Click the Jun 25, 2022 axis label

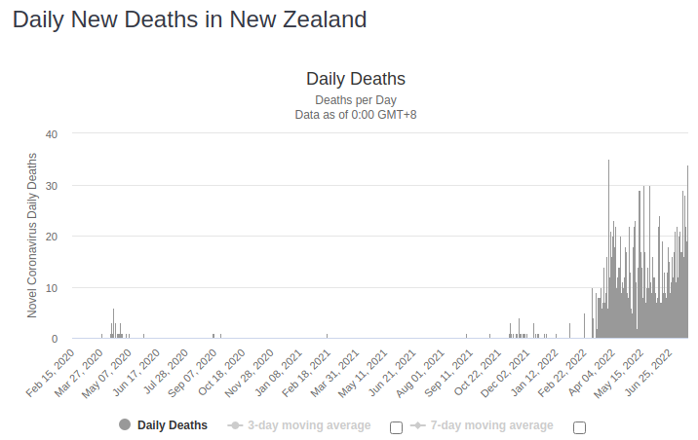pyautogui.click(x=652, y=368)
